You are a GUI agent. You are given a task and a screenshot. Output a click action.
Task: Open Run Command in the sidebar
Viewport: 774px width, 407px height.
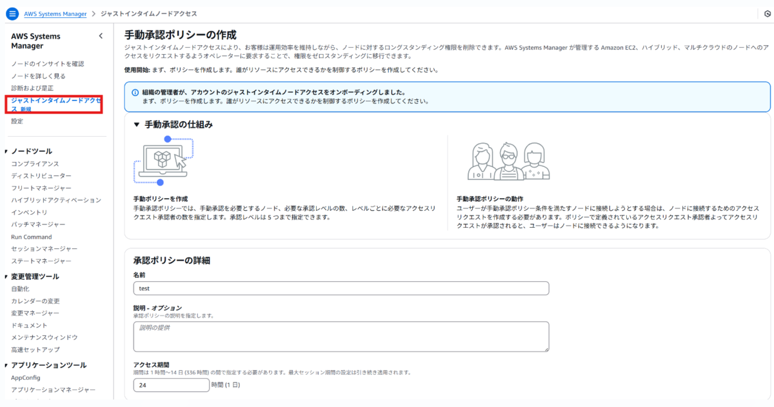coord(32,237)
